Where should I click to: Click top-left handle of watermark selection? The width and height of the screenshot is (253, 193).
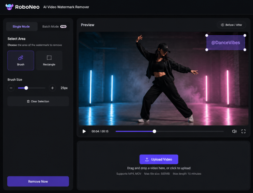[x=207, y=35]
